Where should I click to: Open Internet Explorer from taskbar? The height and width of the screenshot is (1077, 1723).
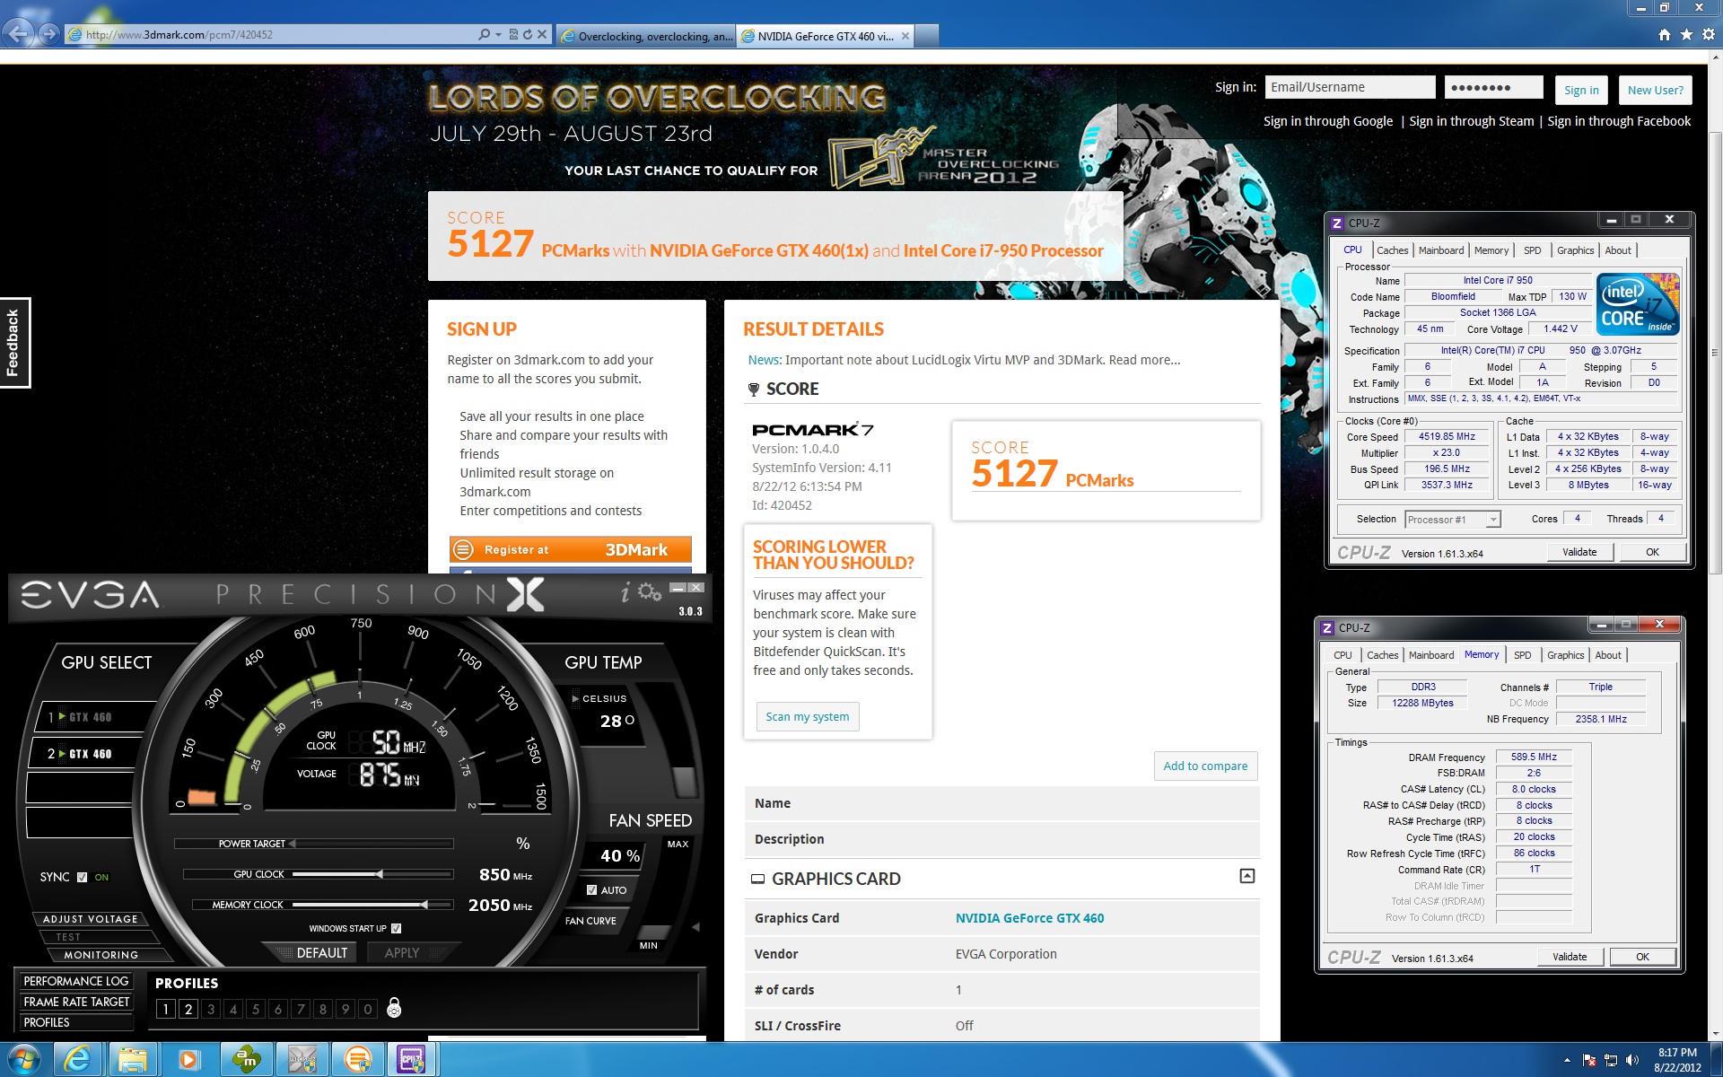(x=78, y=1060)
